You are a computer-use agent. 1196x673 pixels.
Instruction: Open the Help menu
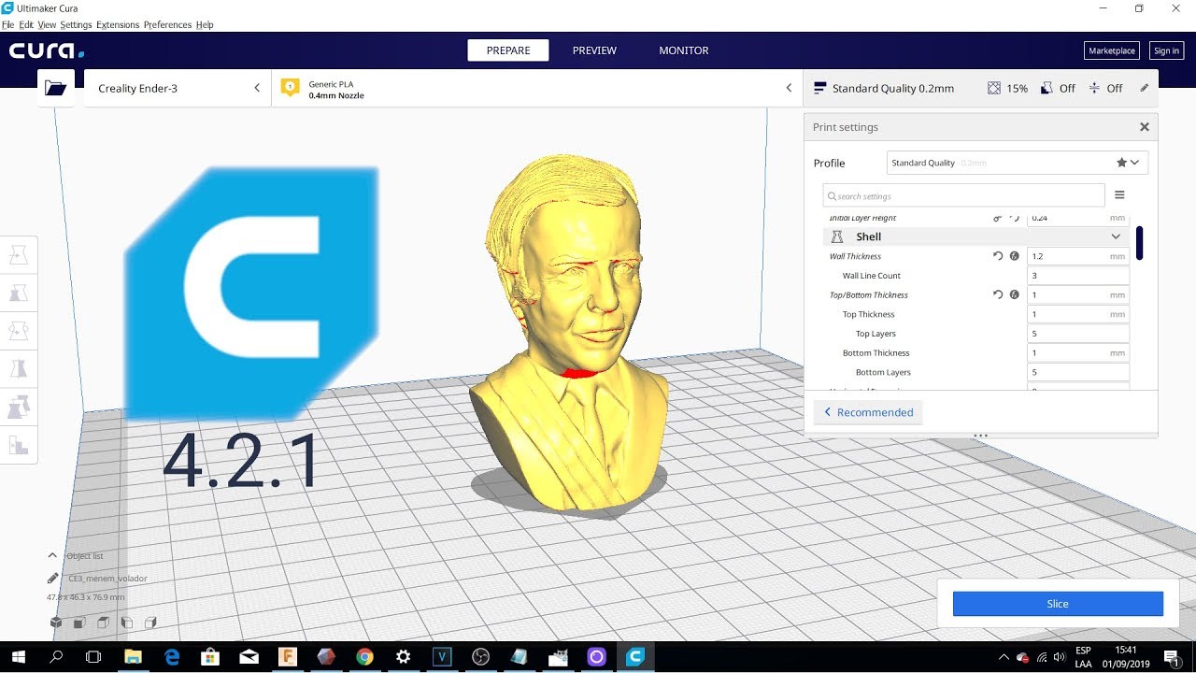205,24
